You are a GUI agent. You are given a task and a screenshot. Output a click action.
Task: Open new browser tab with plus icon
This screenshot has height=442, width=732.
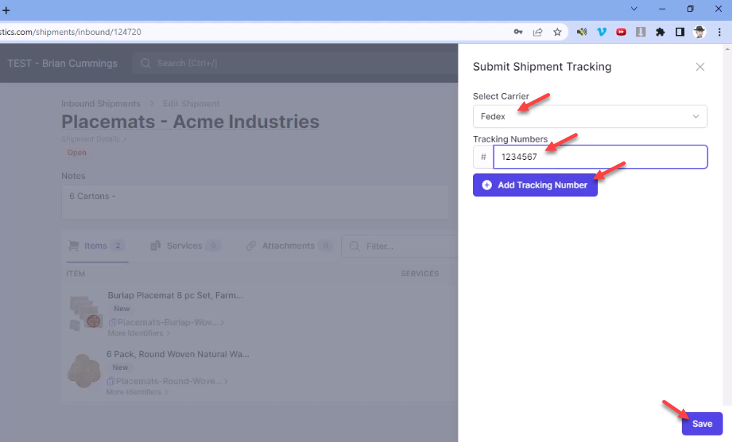click(6, 10)
